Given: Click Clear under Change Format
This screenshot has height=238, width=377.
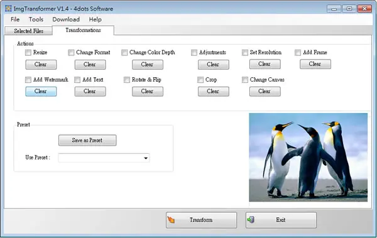Looking at the screenshot, I should point(90,65).
